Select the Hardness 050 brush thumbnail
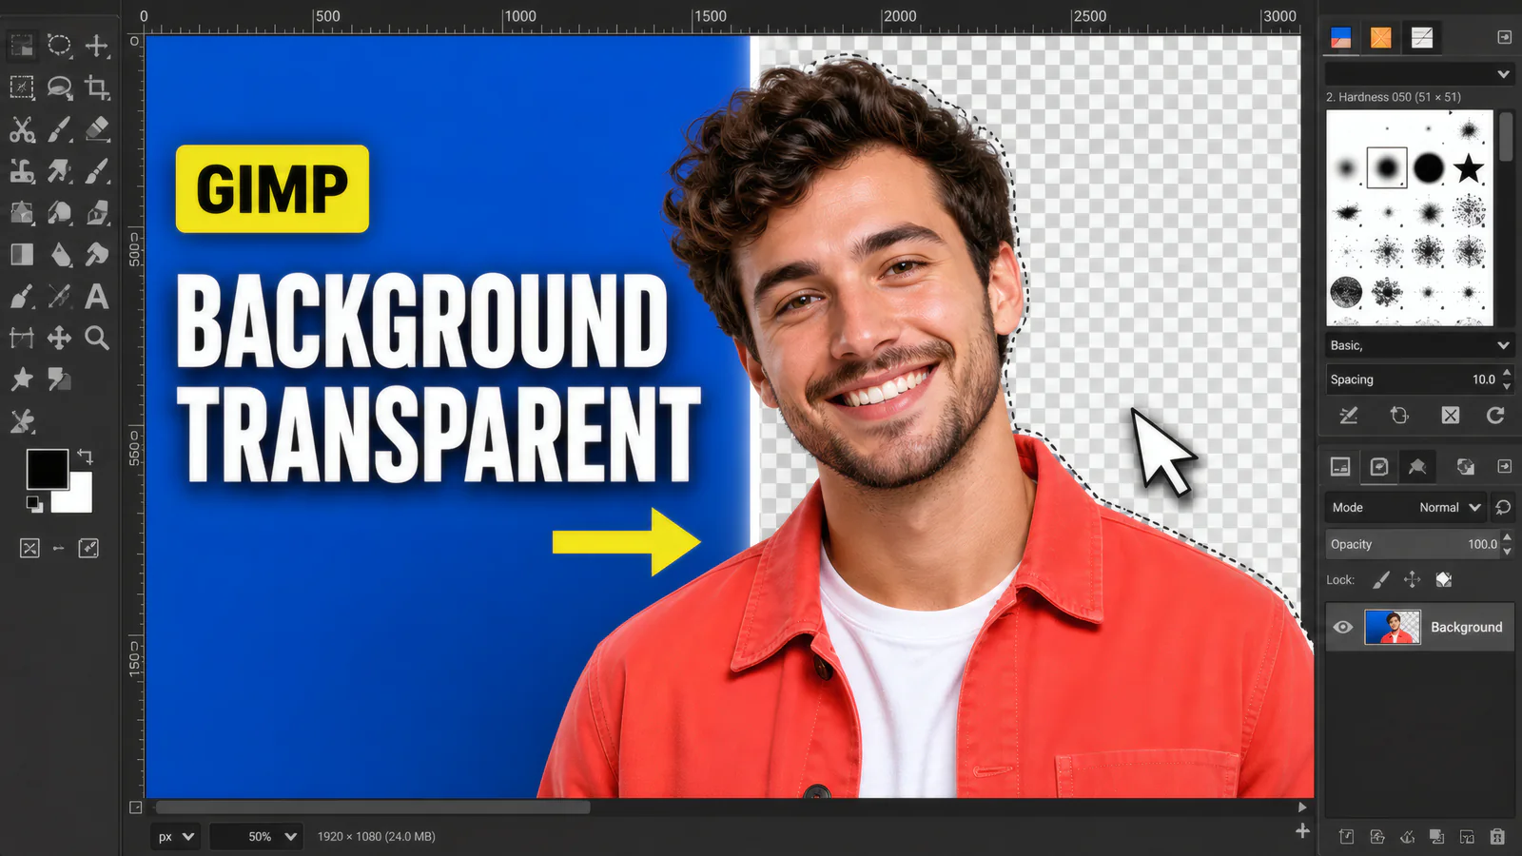 [x=1387, y=168]
